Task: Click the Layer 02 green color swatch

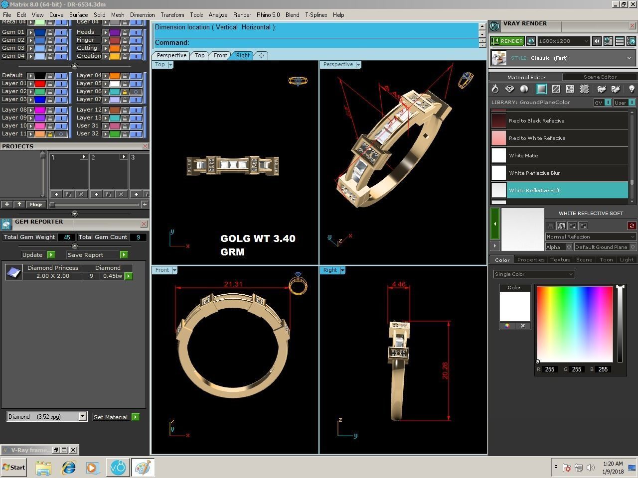Action: click(x=40, y=92)
